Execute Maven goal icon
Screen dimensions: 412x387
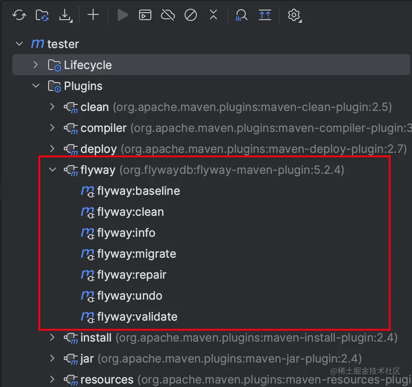145,15
